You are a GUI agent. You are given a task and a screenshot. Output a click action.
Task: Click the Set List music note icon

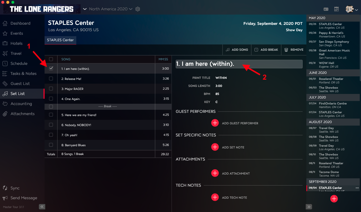(x=5, y=94)
